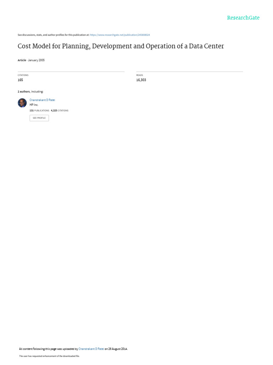This screenshot has height=365, width=273.
Task: Click the HP Inc. affiliation text
Action: click(x=34, y=105)
